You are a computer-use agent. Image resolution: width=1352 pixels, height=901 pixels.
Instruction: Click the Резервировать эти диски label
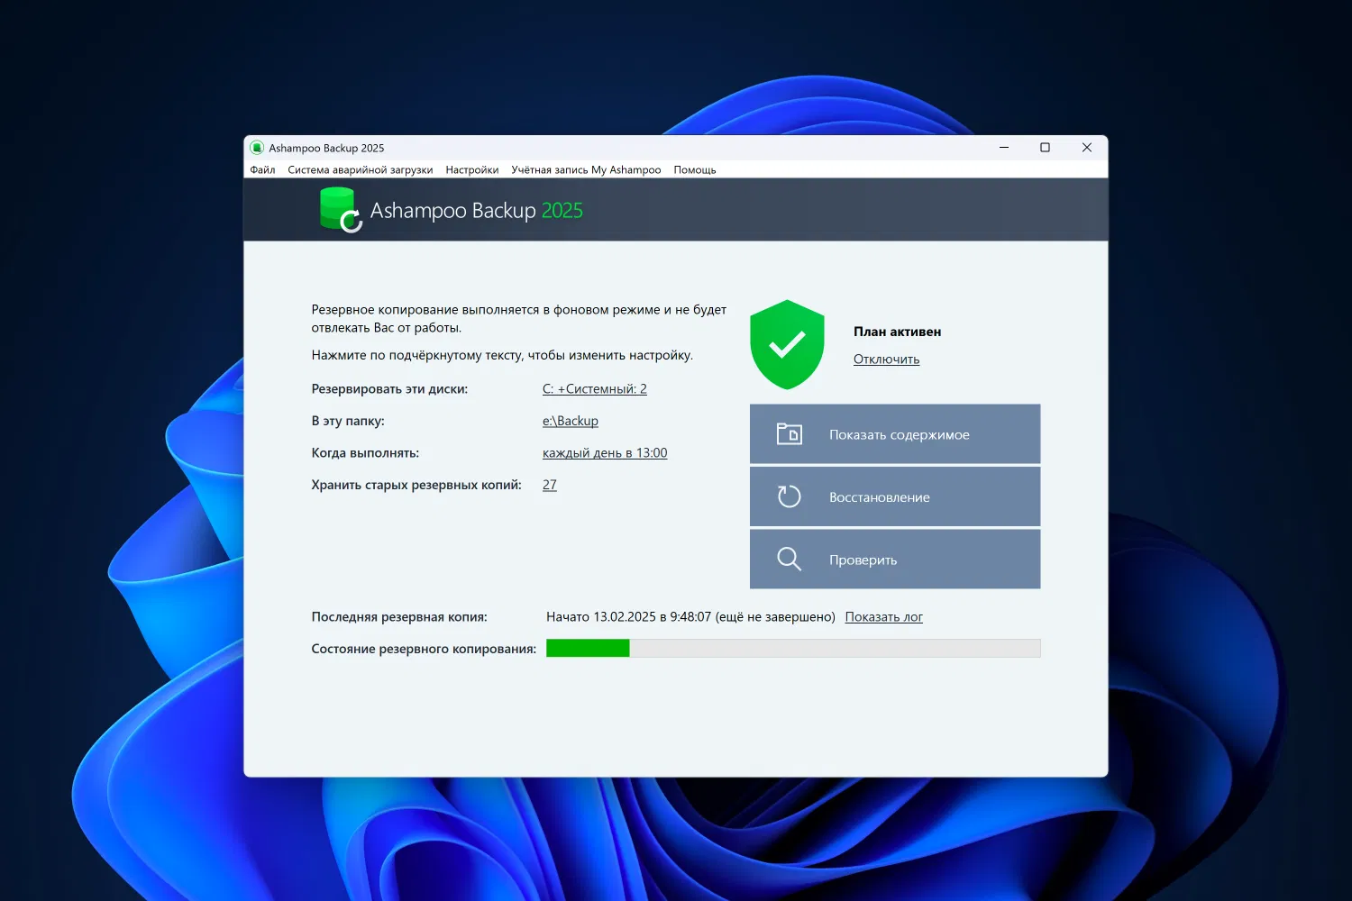coord(389,389)
